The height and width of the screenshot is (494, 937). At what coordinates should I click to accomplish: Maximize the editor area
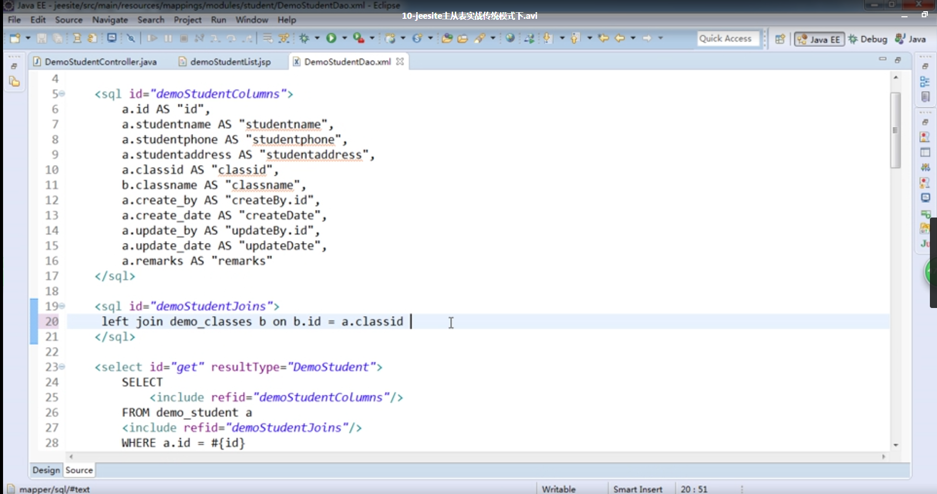pyautogui.click(x=898, y=59)
